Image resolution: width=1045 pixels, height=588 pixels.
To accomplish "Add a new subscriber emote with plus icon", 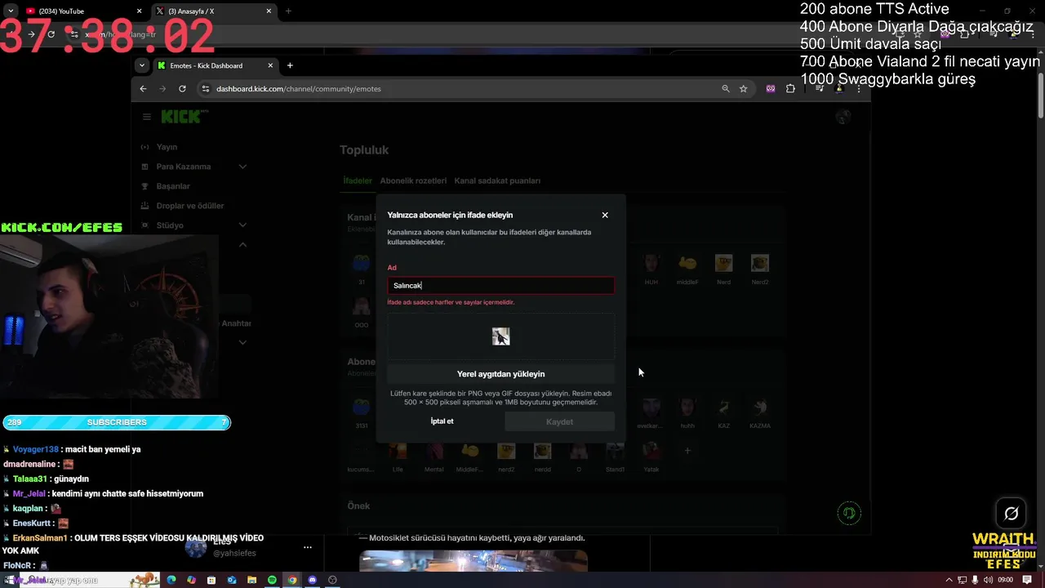I will [687, 450].
